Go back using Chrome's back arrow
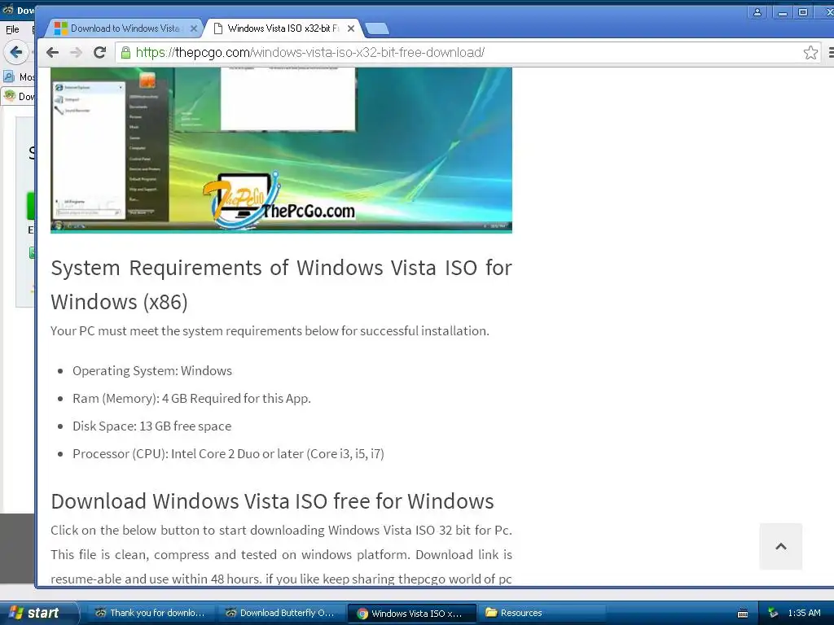 [52, 52]
